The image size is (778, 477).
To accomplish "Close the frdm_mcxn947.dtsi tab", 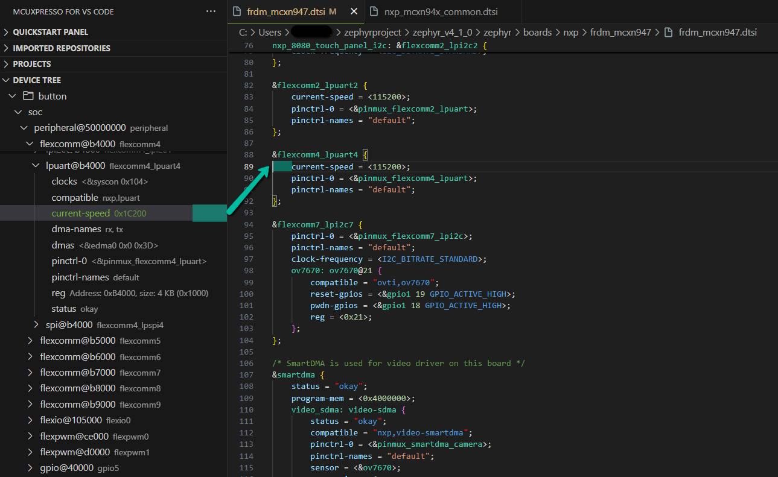I will pyautogui.click(x=354, y=11).
